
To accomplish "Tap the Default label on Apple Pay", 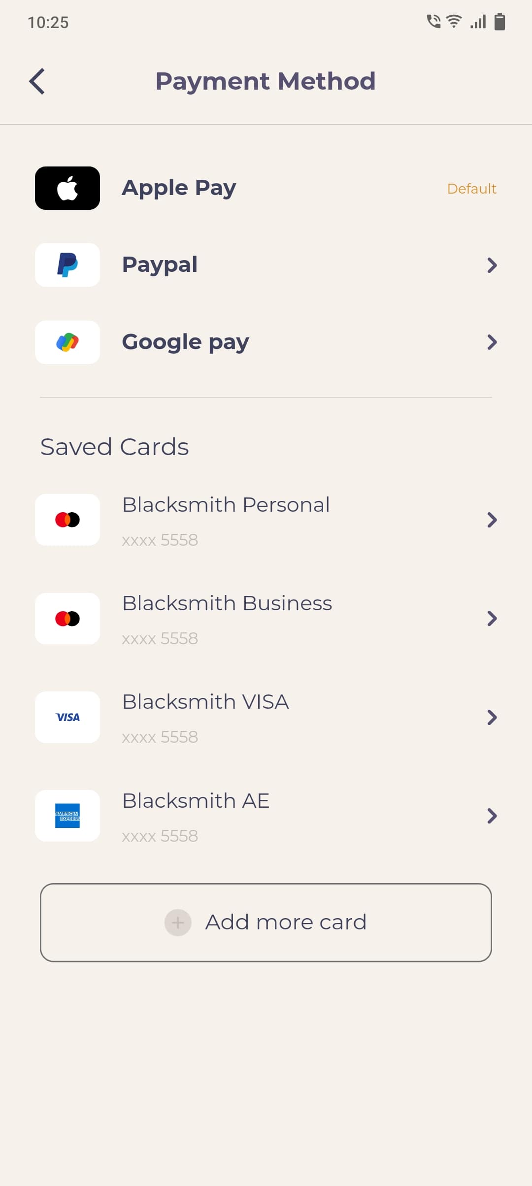I will click(471, 189).
